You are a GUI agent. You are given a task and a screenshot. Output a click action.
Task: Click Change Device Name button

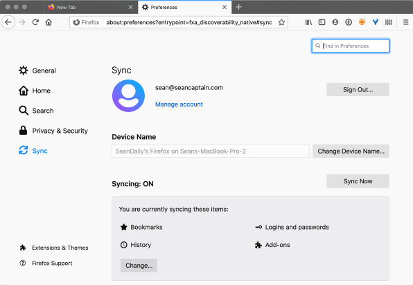(x=351, y=151)
